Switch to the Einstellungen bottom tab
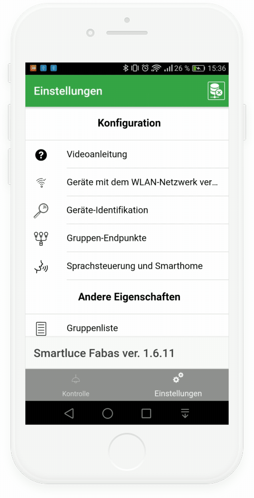 click(x=178, y=385)
